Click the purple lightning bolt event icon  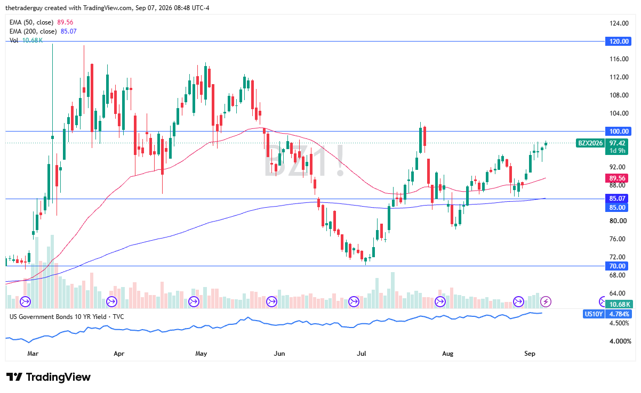click(x=546, y=302)
